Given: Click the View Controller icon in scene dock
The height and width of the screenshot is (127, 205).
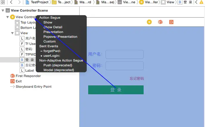Looking at the screenshot, I should click(149, 22).
